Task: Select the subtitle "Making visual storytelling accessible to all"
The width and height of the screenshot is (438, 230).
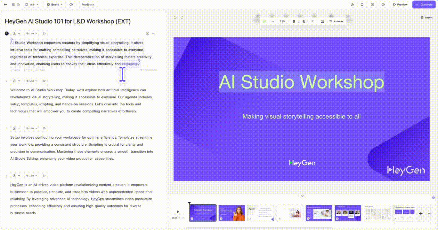Action: point(302,116)
